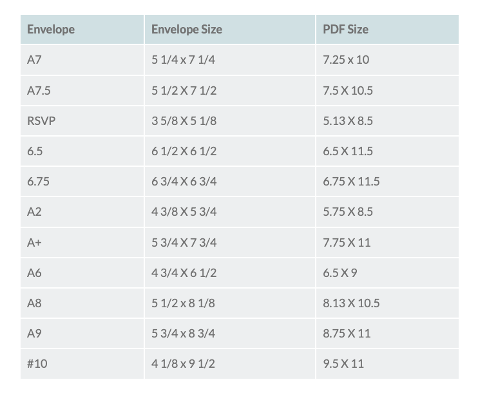This screenshot has height=400, width=478.
Task: Select the A9 envelope cell
Action: (x=35, y=334)
